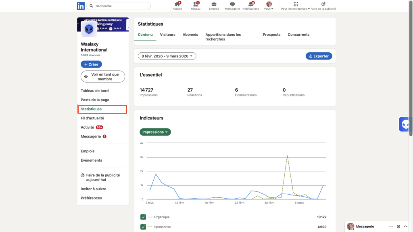Screen dimensions: 413x232
Task: Collapse the Messagerie panel with its chevron
Action: point(406,226)
